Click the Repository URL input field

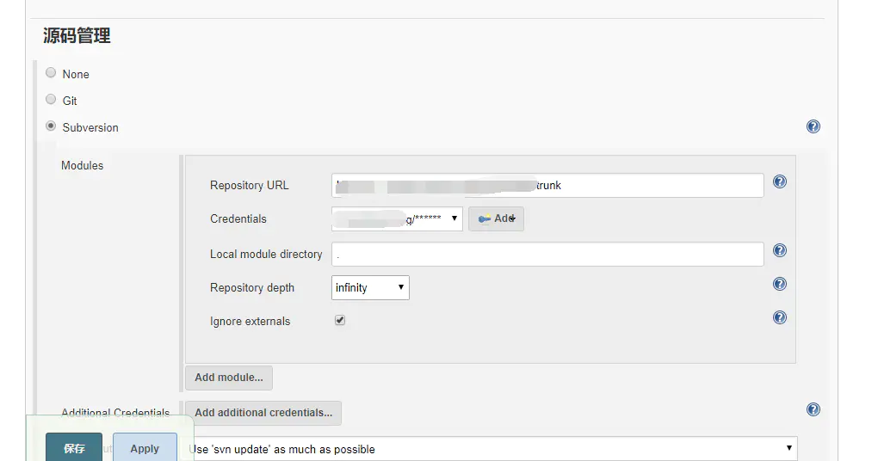pos(547,185)
